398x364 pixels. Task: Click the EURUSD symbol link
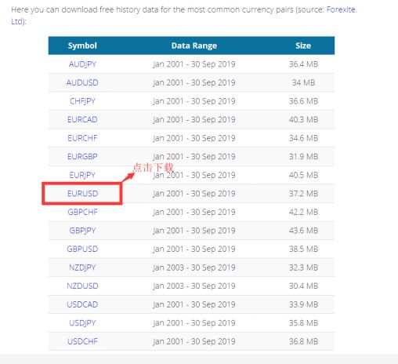tap(82, 194)
